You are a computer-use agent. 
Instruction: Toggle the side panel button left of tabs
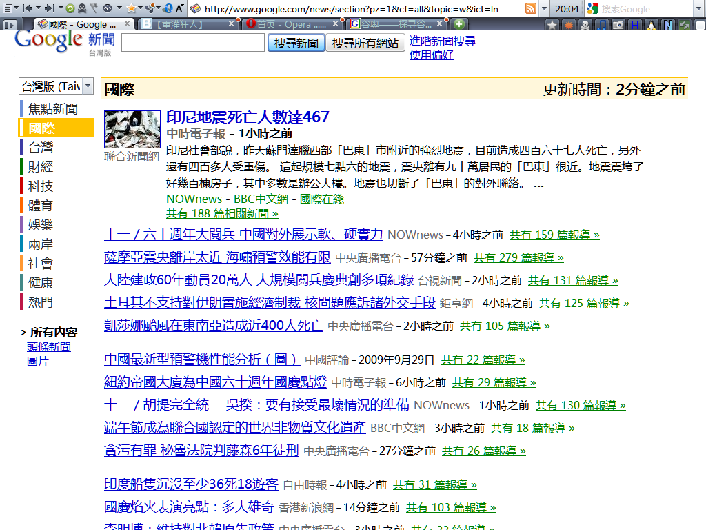[10, 24]
